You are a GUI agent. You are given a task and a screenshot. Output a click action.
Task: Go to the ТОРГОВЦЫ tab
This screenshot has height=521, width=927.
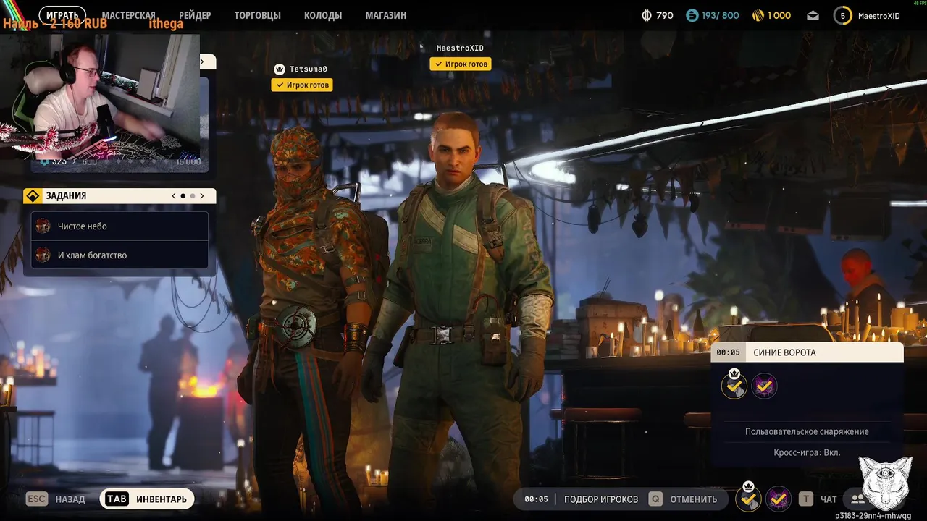click(257, 15)
